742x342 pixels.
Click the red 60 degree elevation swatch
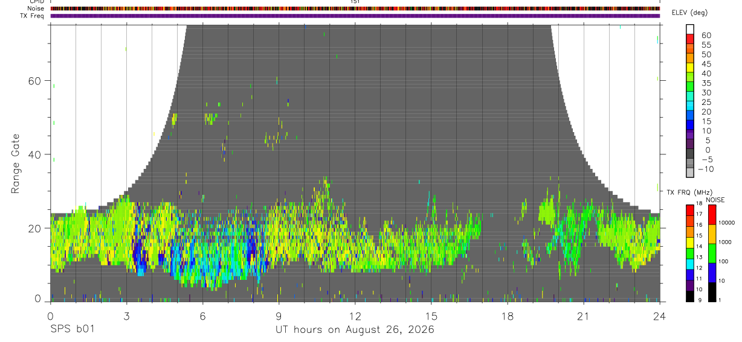[690, 39]
